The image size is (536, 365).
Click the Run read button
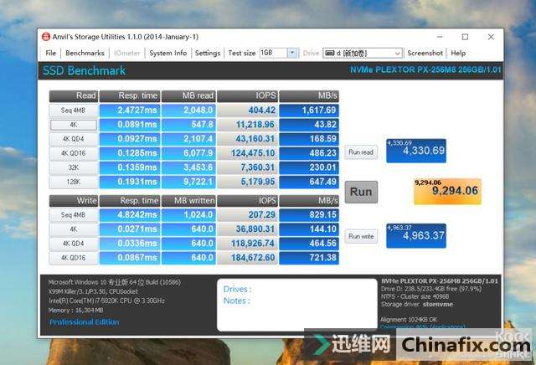(x=361, y=152)
